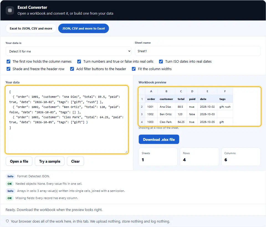The image size is (266, 227).
Task: Click the 'Ready. Download the workbook' status line
Action: (x=54, y=210)
